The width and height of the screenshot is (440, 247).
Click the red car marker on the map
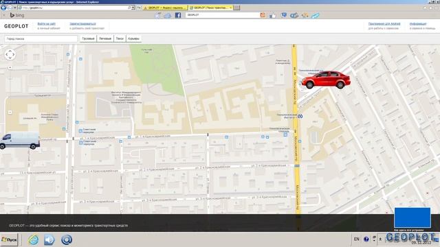click(x=326, y=80)
